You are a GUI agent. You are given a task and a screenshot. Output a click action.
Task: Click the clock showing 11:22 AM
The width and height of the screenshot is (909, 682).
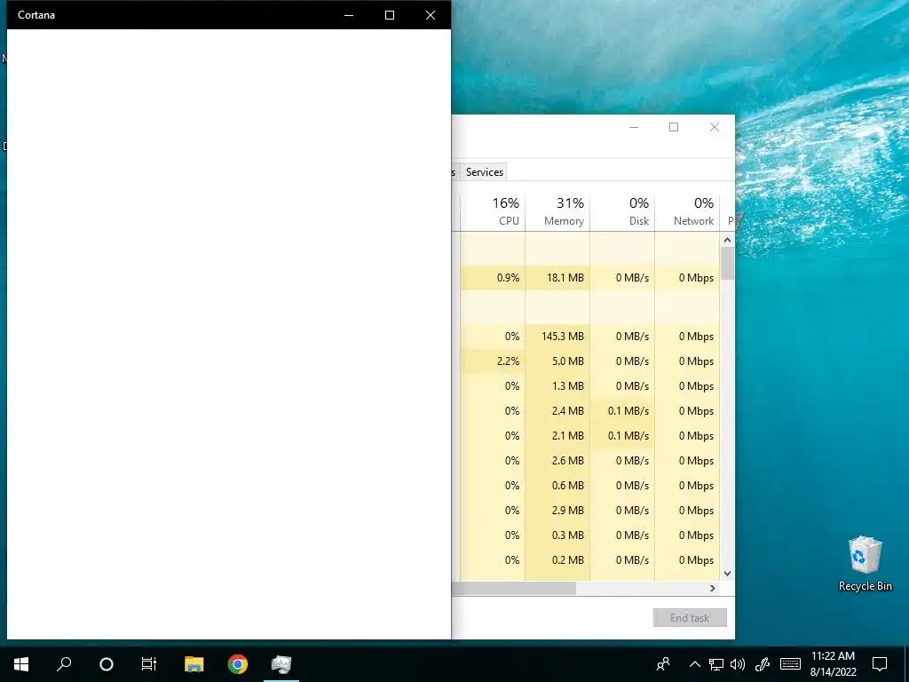(x=833, y=656)
